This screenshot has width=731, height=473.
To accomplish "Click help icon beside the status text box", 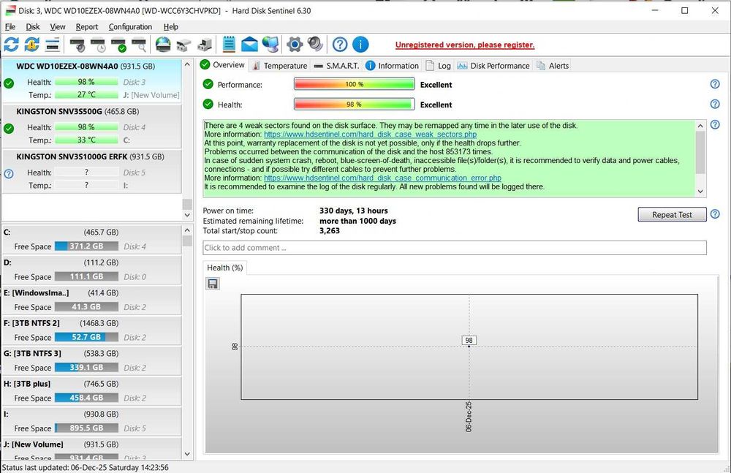I will pos(715,124).
